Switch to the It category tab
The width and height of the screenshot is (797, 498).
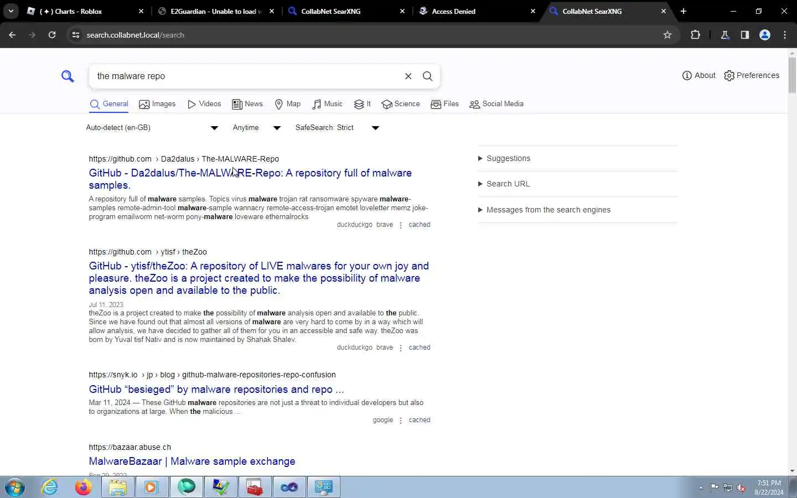tap(363, 104)
